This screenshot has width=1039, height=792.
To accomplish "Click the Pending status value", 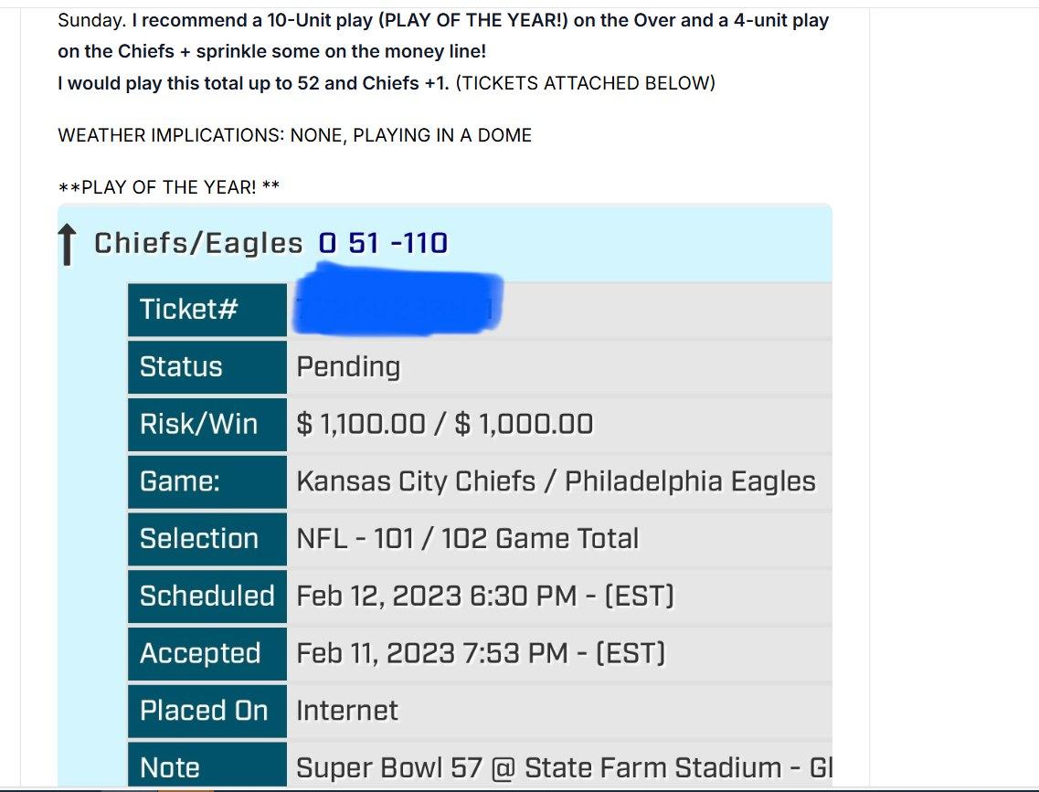I will (348, 367).
